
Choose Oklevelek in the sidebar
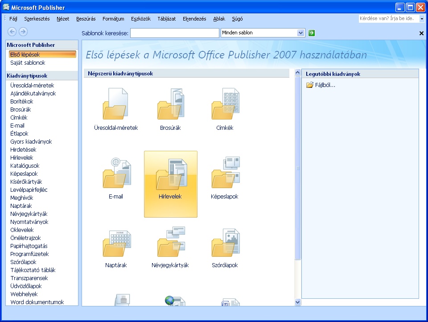click(x=22, y=230)
